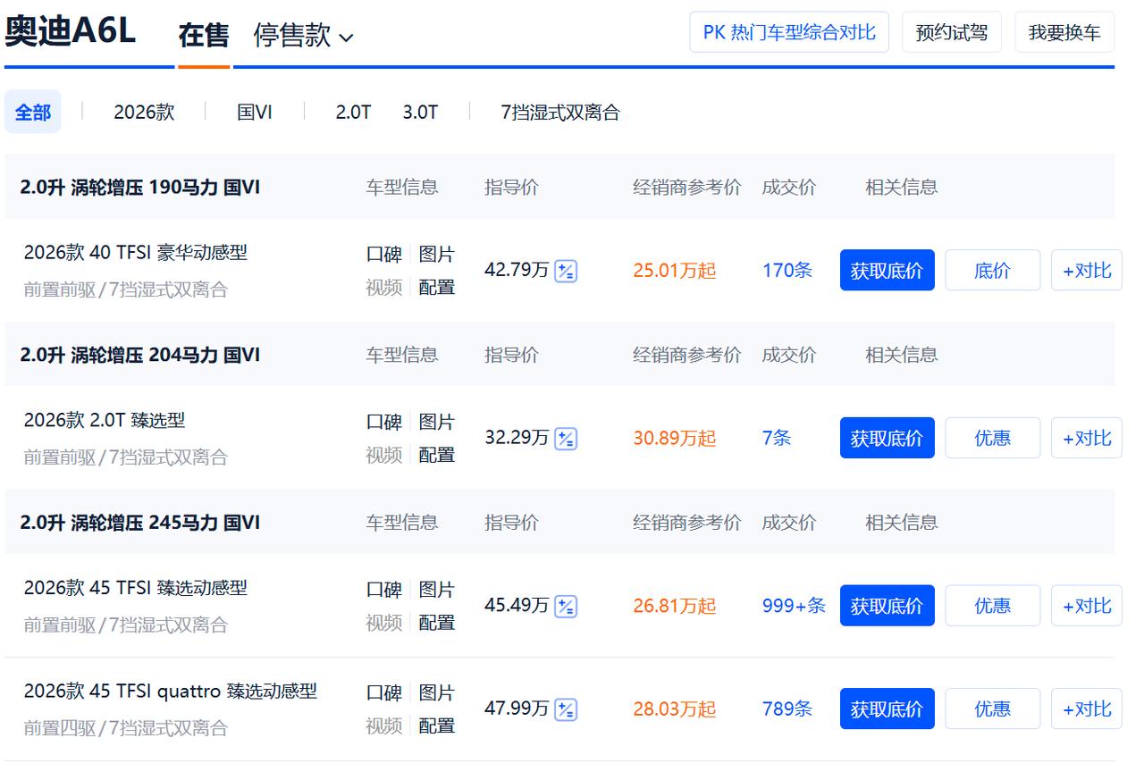Screen dimensions: 1144x780
Task: Open 配置 for 45 TFSI quattro 臻选动感型
Action: point(437,726)
